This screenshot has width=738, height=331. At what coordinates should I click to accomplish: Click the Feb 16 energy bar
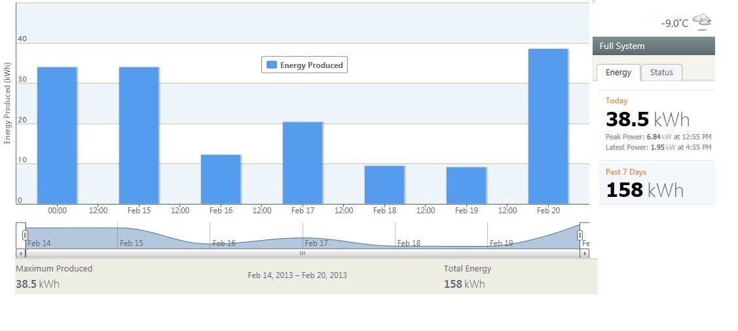[x=221, y=179]
